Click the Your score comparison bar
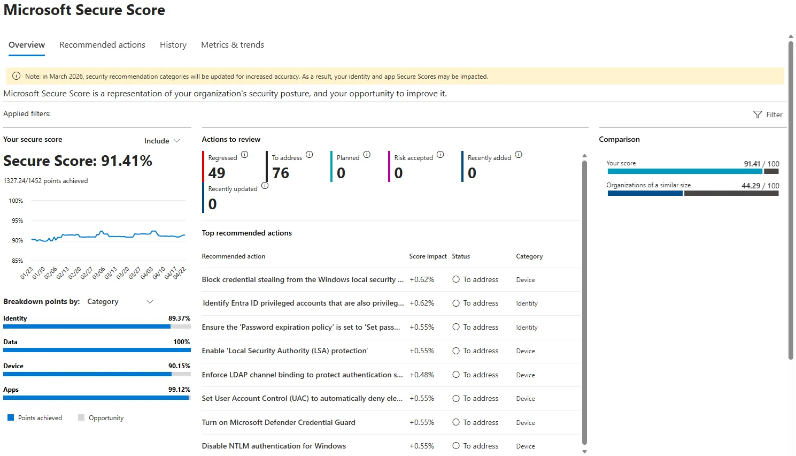The image size is (796, 456). pos(693,171)
